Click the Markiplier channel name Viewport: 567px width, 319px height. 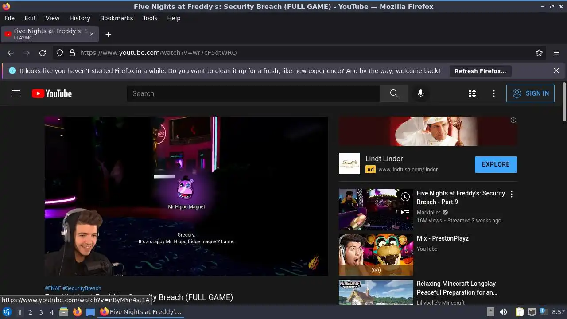pyautogui.click(x=428, y=213)
